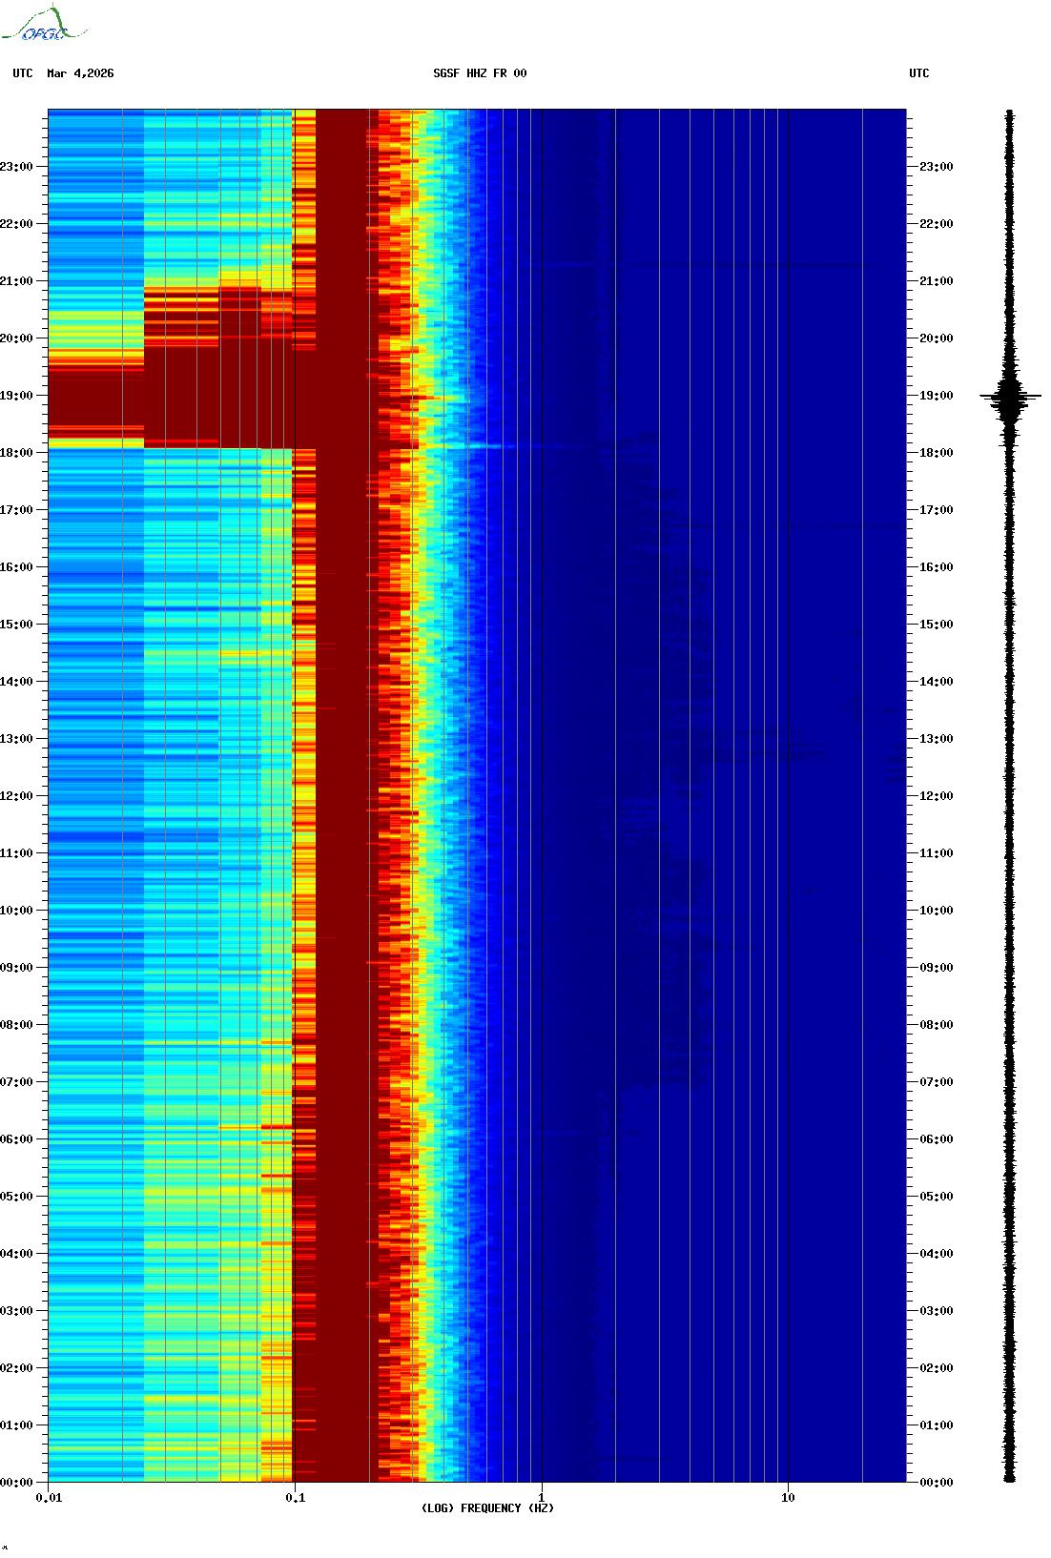Viewport: 1051px width, 1558px height.
Task: Click the (LOG) FREQUENCY (HZ) axis title
Action: pyautogui.click(x=487, y=1508)
